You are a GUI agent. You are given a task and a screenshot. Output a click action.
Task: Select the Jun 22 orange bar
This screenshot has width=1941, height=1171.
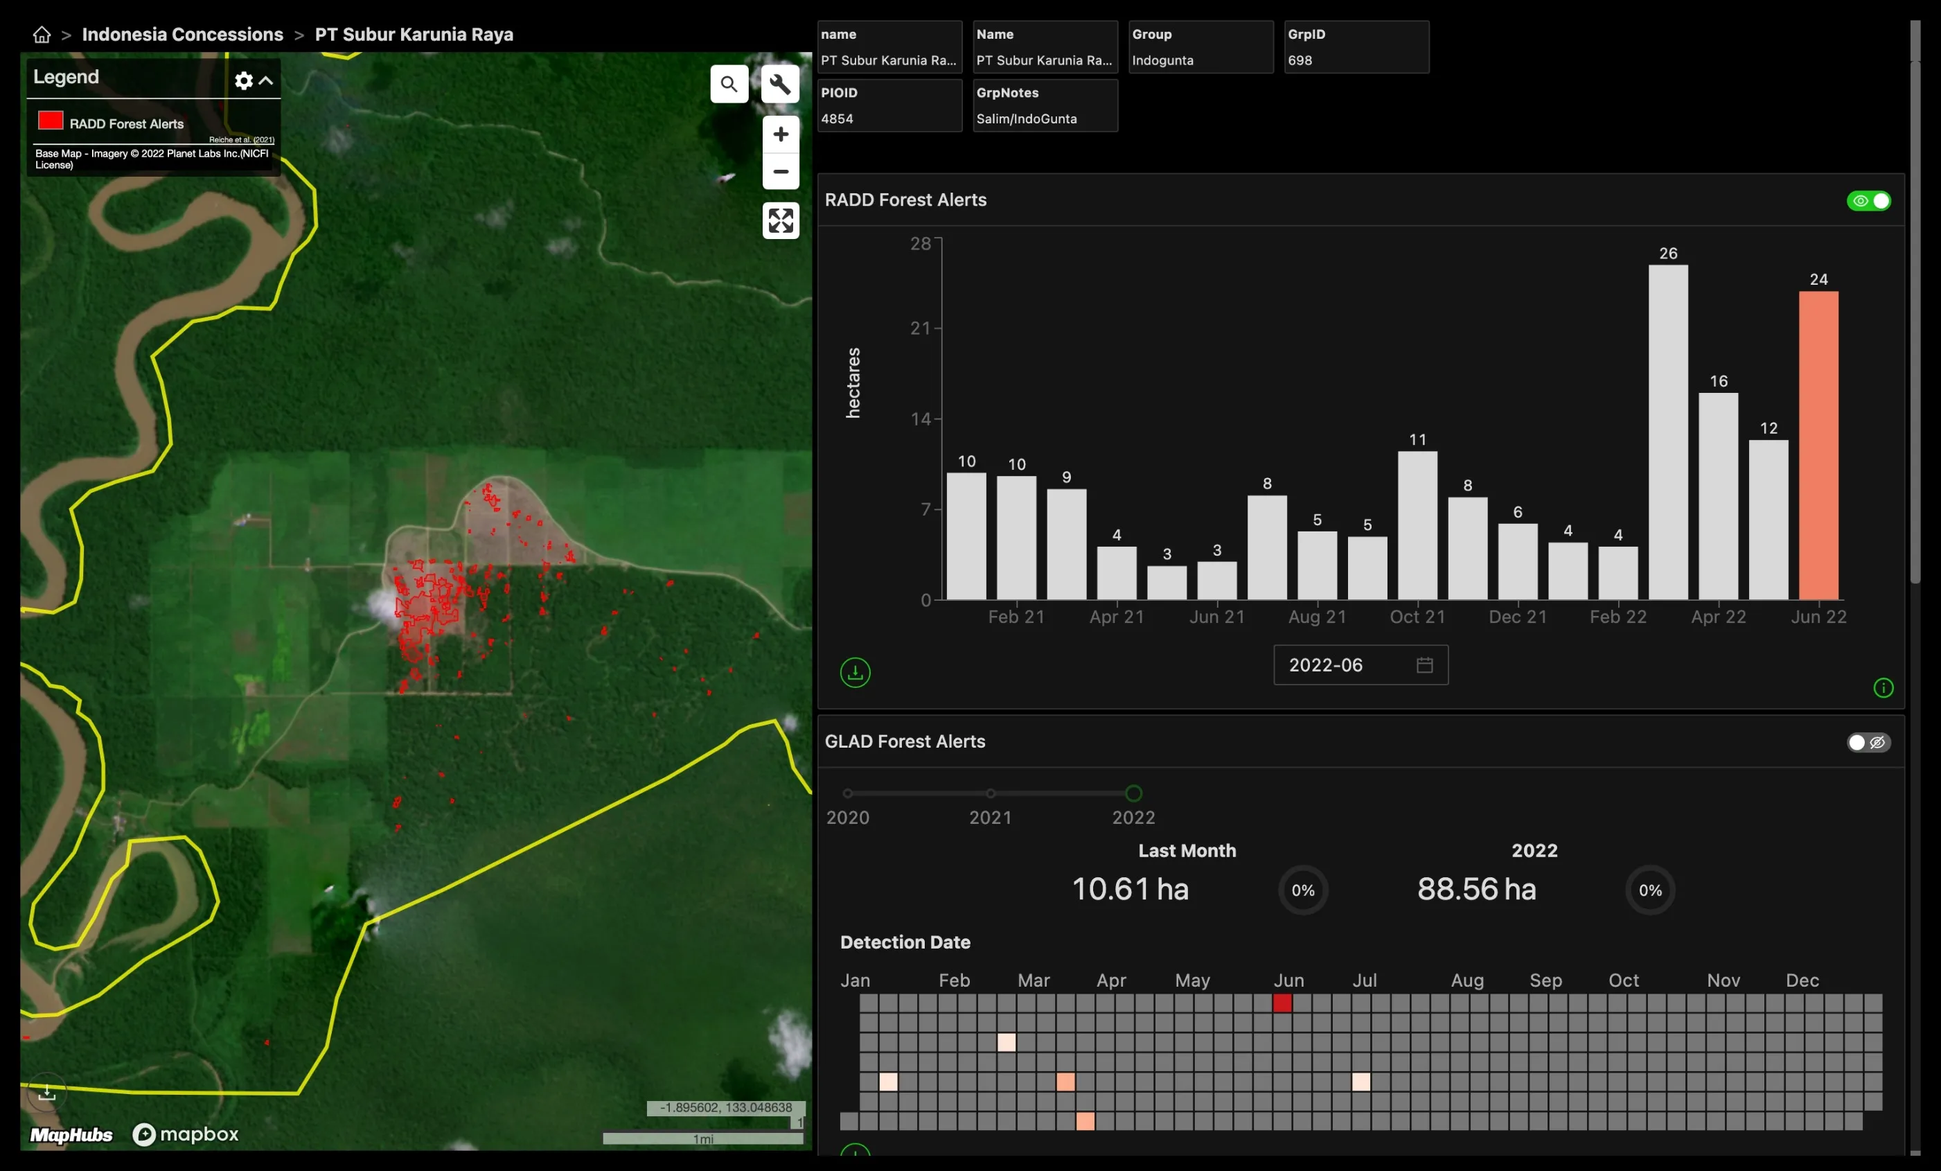(1818, 446)
